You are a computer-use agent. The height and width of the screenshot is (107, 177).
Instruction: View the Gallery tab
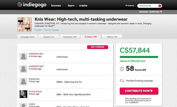112,37
